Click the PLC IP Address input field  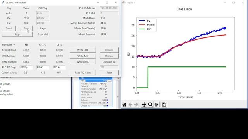point(109,8)
